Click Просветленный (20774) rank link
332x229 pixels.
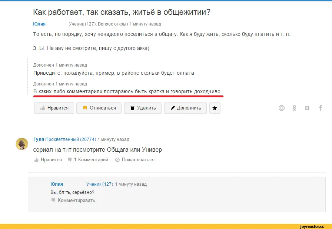pos(71,139)
